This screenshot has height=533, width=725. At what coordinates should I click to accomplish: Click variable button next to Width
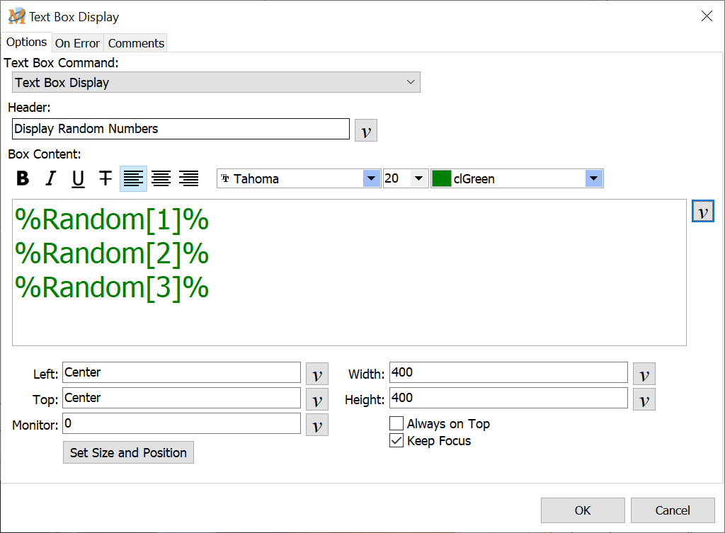pyautogui.click(x=644, y=374)
